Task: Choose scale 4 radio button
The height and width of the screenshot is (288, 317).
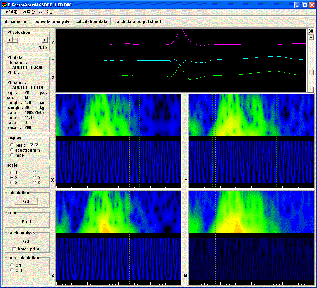Action: 34,172
